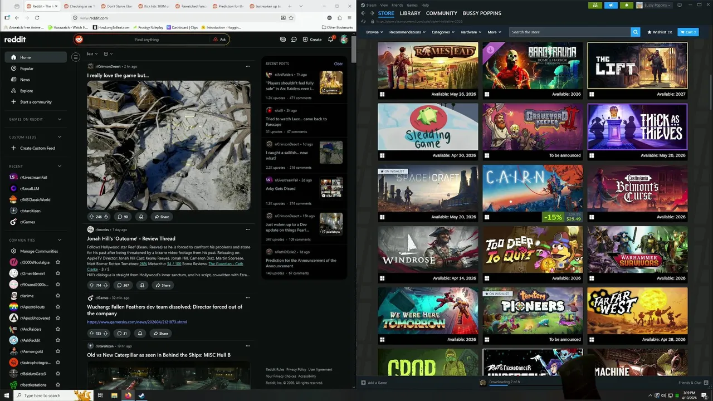This screenshot has height=401, width=713.
Task: Open the Steam Friends menu
Action: (397, 5)
